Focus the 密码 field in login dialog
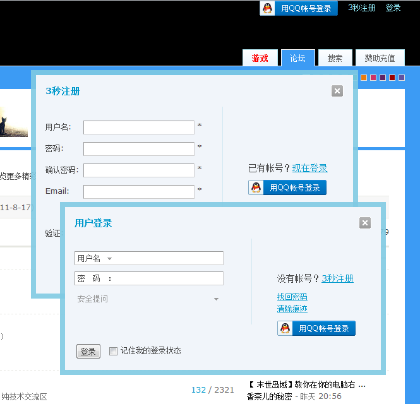This screenshot has width=420, height=404. pos(149,278)
